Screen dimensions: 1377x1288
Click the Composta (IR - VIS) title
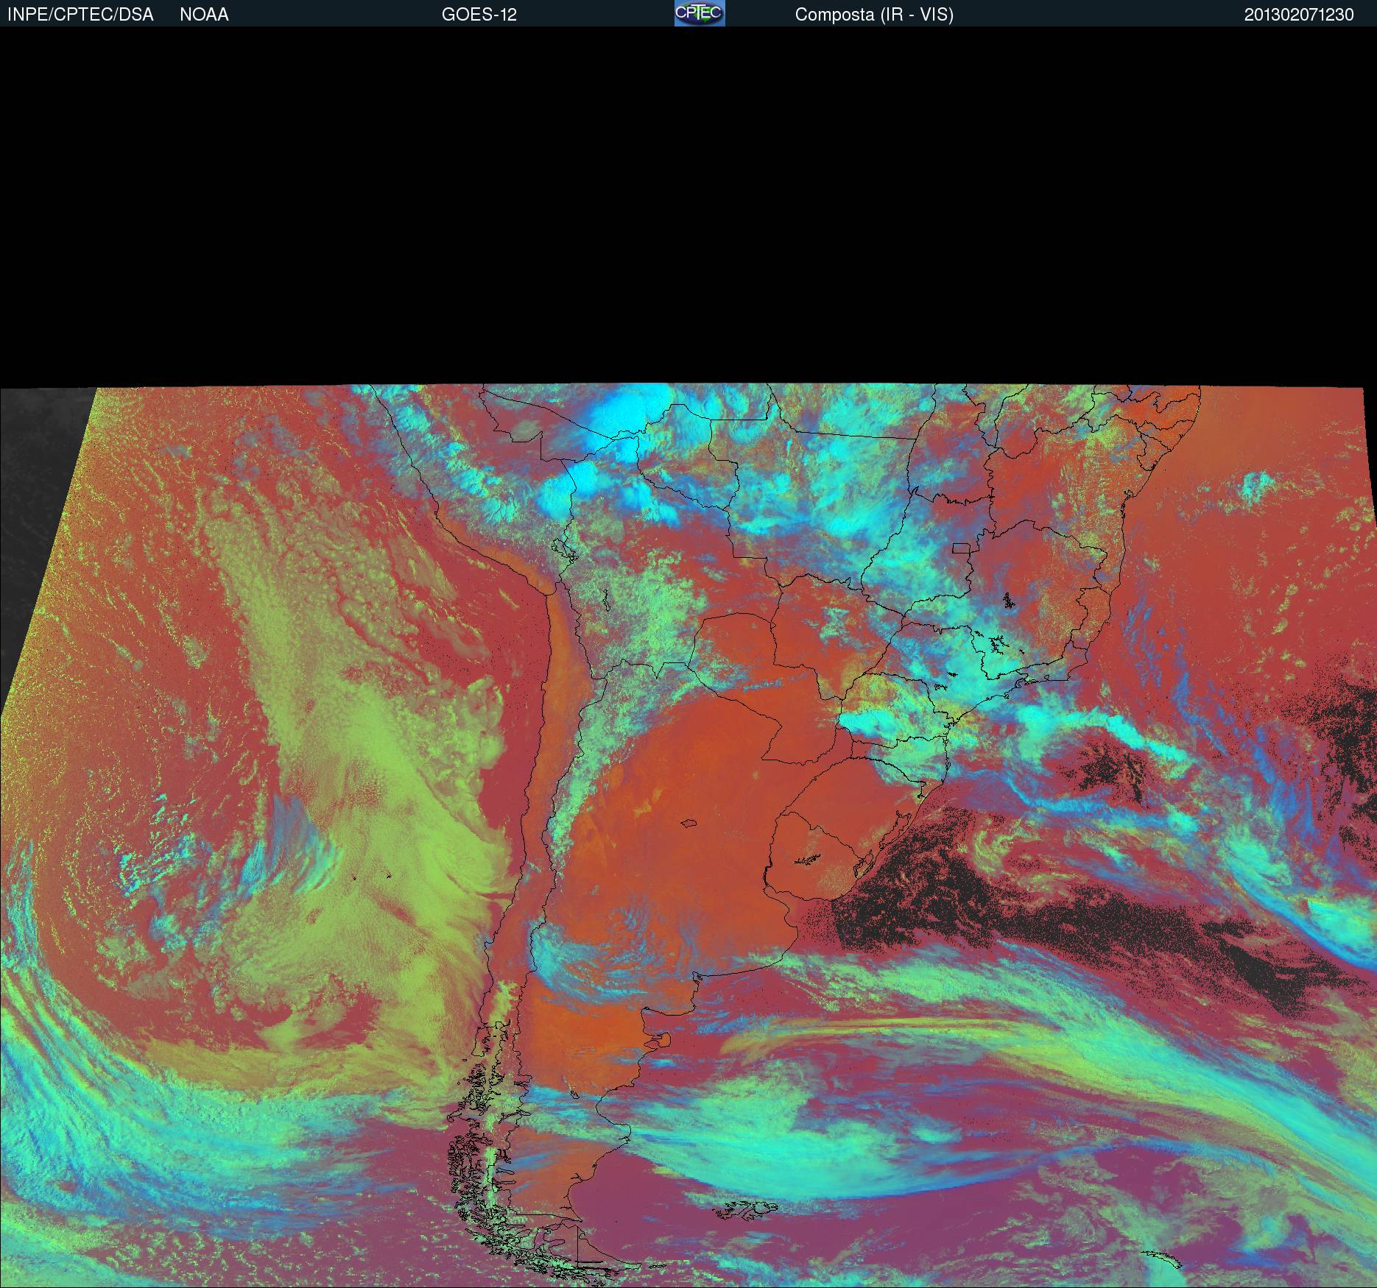[x=874, y=15]
